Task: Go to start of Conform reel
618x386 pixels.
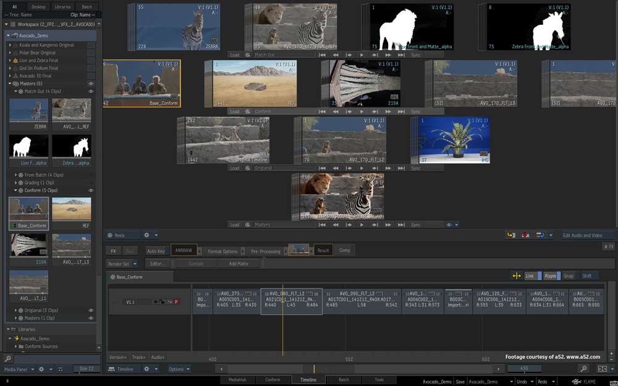Action: click(x=322, y=111)
